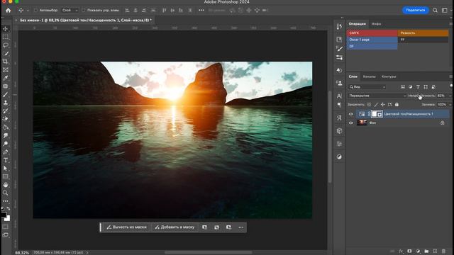454x255 pixels.
Task: Select the Crop tool
Action: click(x=6, y=62)
